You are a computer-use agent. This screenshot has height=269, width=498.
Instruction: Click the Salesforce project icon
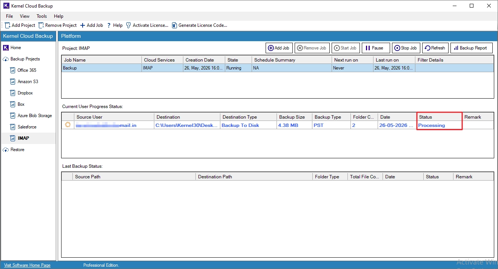pos(13,127)
